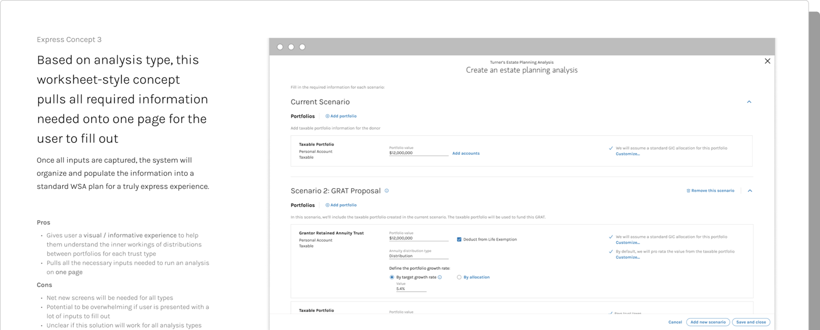Select the By allocation radio button
Screen dimensions: 820x330
[x=459, y=277]
